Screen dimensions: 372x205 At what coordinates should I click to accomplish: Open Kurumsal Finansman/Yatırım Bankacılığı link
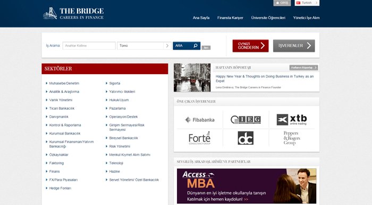click(71, 144)
